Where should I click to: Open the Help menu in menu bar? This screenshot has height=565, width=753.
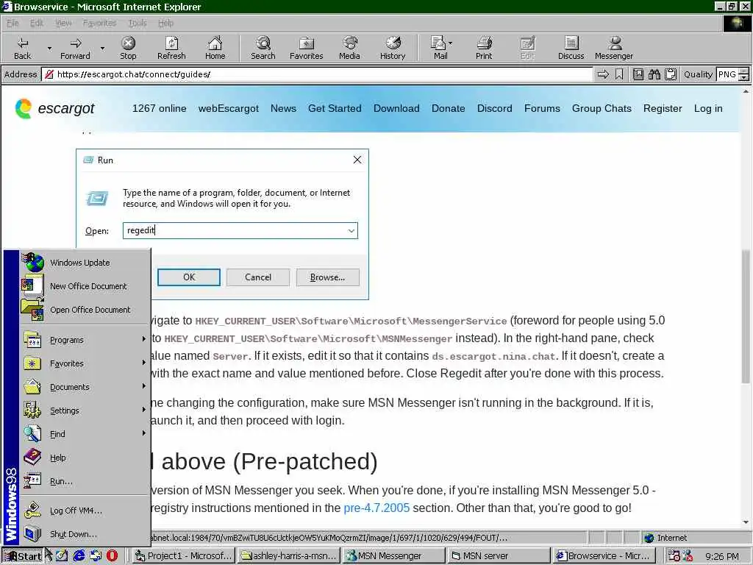pos(165,23)
